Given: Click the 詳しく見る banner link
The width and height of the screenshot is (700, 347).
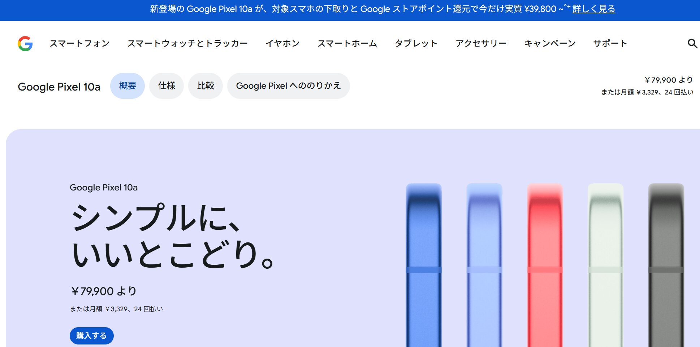Looking at the screenshot, I should pyautogui.click(x=593, y=9).
